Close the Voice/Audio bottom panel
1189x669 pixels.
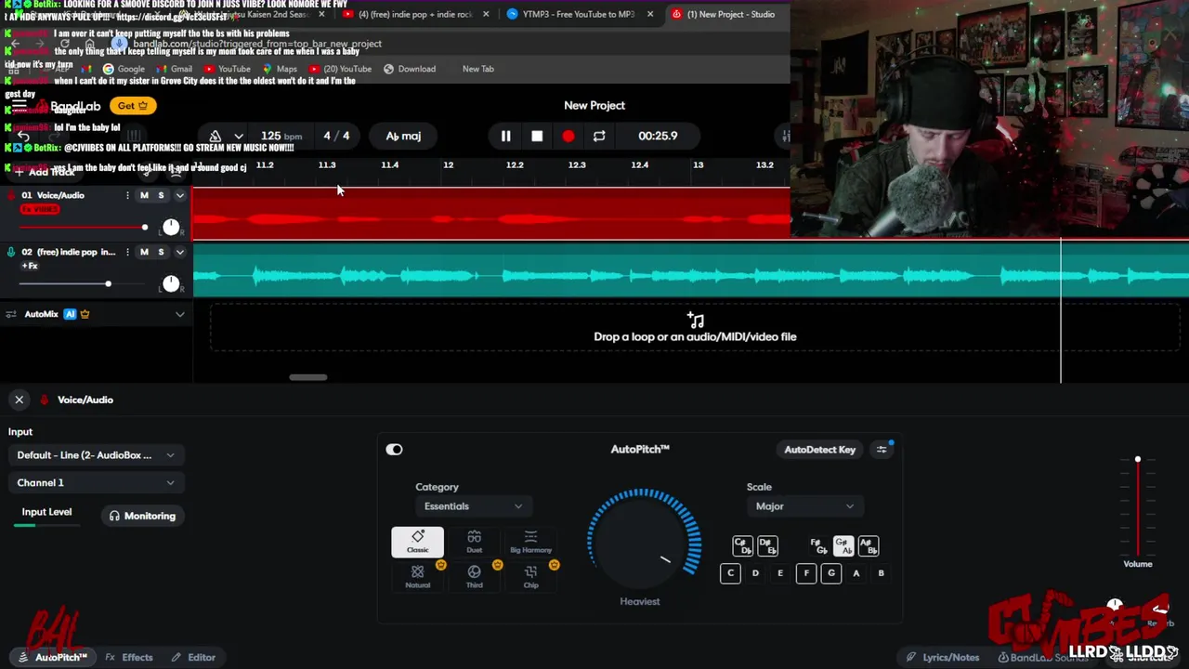pos(19,400)
